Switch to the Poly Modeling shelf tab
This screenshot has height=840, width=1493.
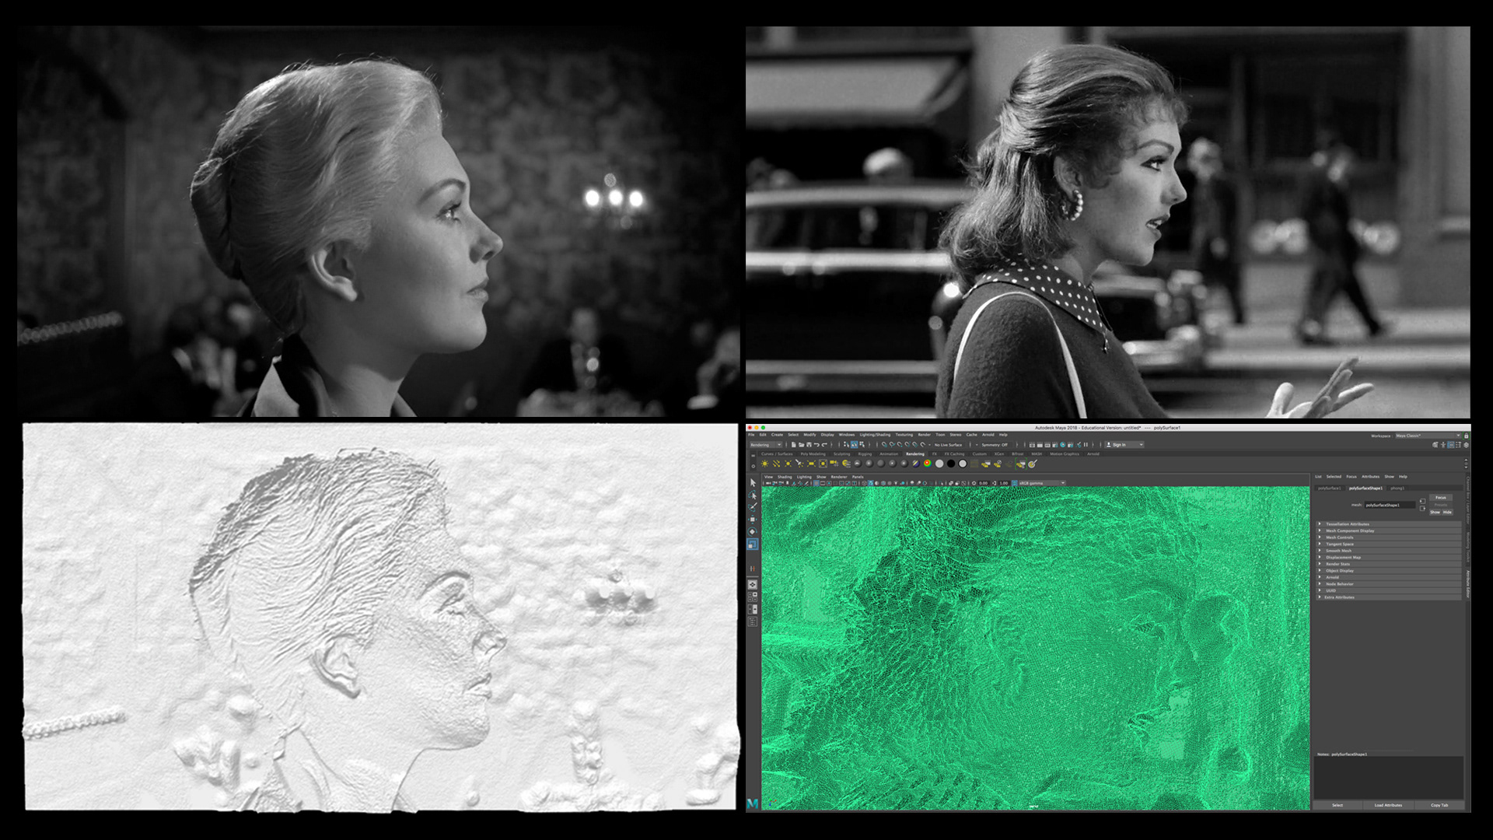[813, 453]
